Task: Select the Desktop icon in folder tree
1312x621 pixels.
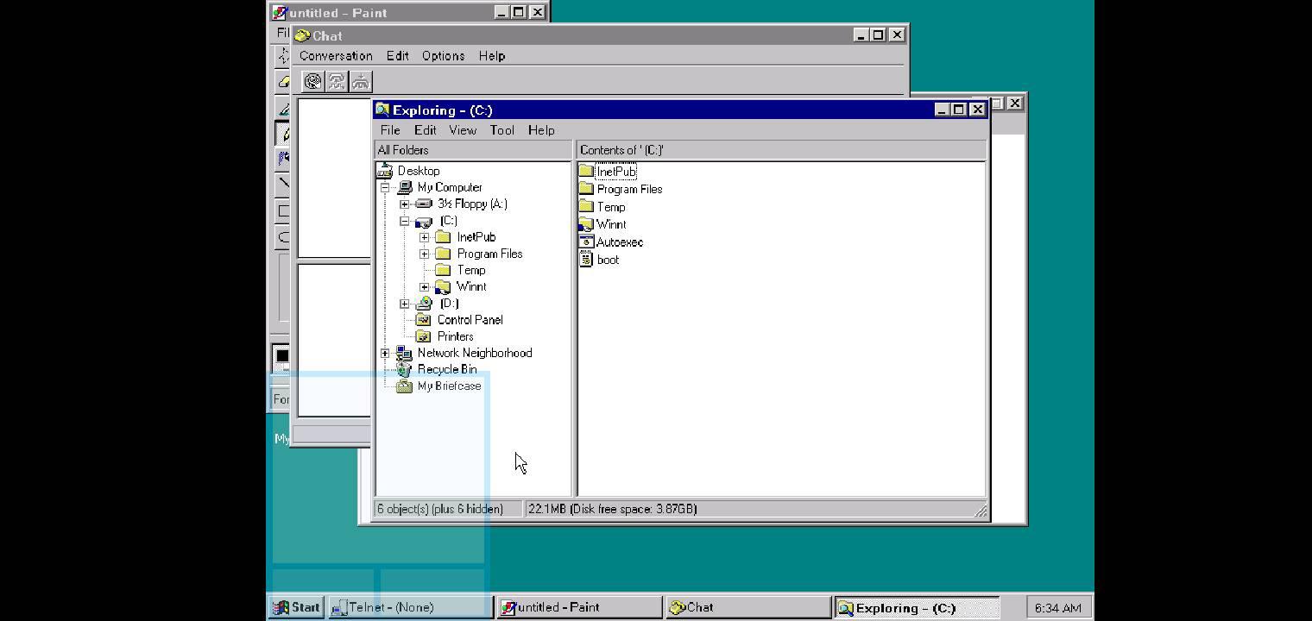Action: 385,171
